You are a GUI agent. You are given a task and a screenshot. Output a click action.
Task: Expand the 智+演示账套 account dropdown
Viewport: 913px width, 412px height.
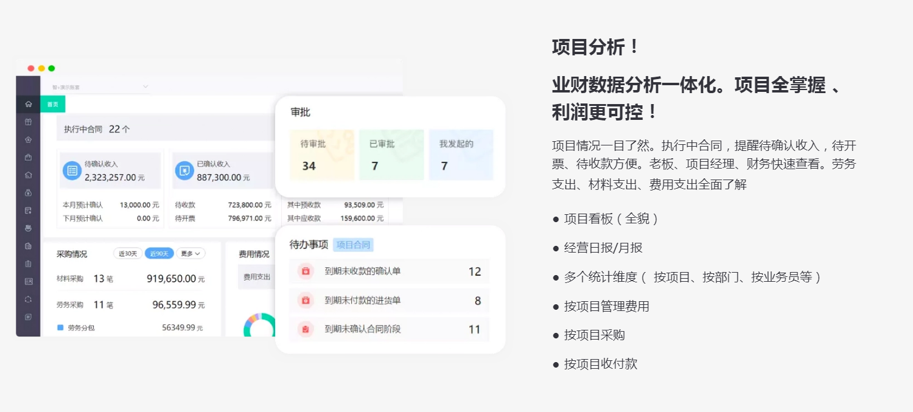tap(100, 87)
